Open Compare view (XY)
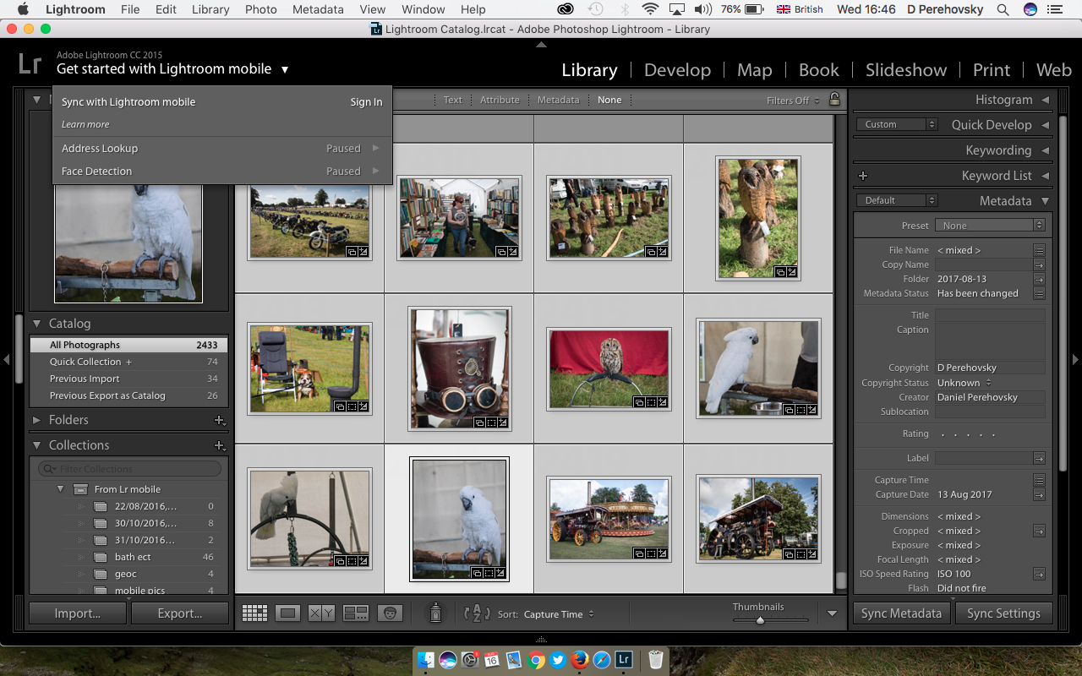Viewport: 1082px width, 676px height. [x=321, y=613]
